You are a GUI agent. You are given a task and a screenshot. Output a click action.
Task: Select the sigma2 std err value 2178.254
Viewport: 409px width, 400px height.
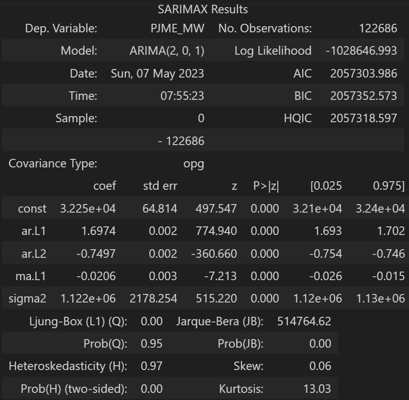153,299
